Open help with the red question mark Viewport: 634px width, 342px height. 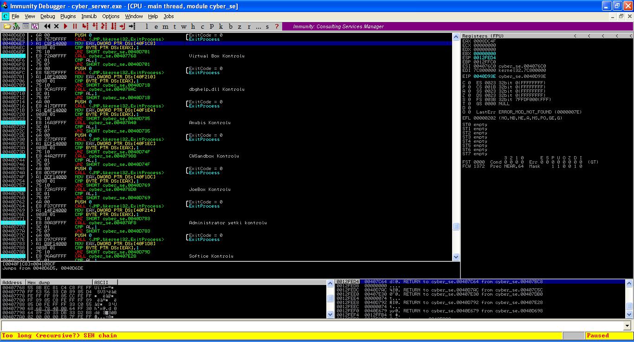tap(277, 26)
